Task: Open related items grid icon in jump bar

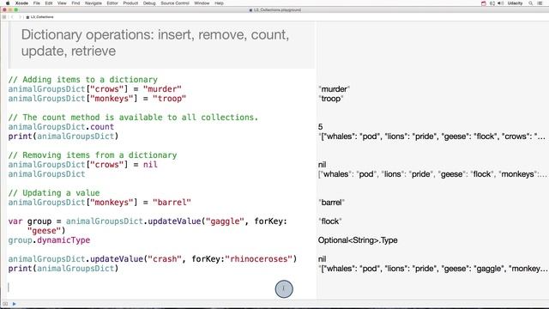Action: pyautogui.click(x=4, y=17)
